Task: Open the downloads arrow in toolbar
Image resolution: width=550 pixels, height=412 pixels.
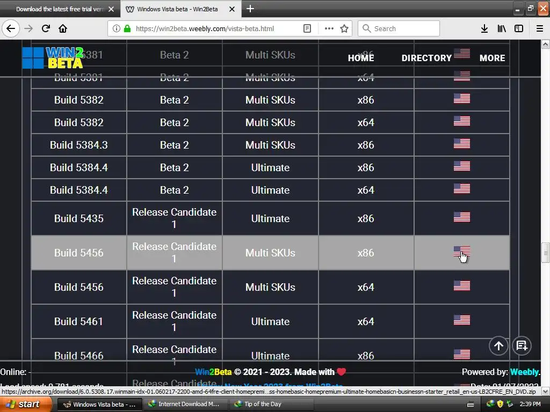Action: tap(484, 28)
